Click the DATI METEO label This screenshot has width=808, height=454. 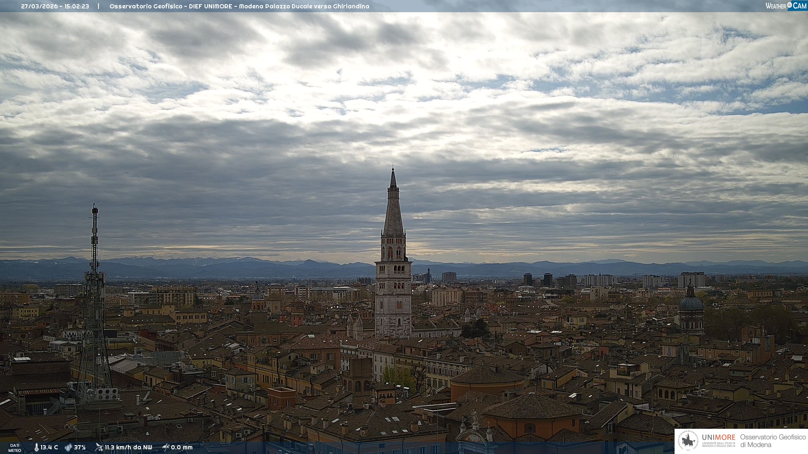pos(15,448)
